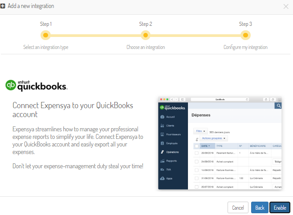Click the 'Connect Expensya to your QuickBooks account' heading
Image resolution: width=293 pixels, height=215 pixels.
click(73, 110)
